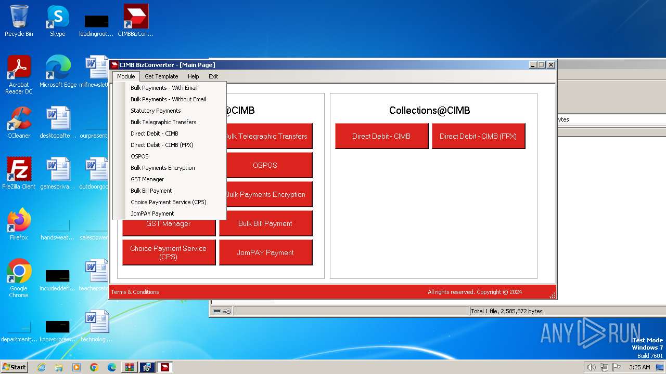Open the Action Center flag tray icon
This screenshot has width=666, height=374.
click(x=617, y=367)
